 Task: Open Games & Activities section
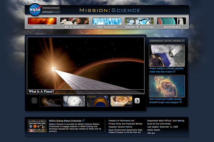pyautogui.click(x=139, y=23)
